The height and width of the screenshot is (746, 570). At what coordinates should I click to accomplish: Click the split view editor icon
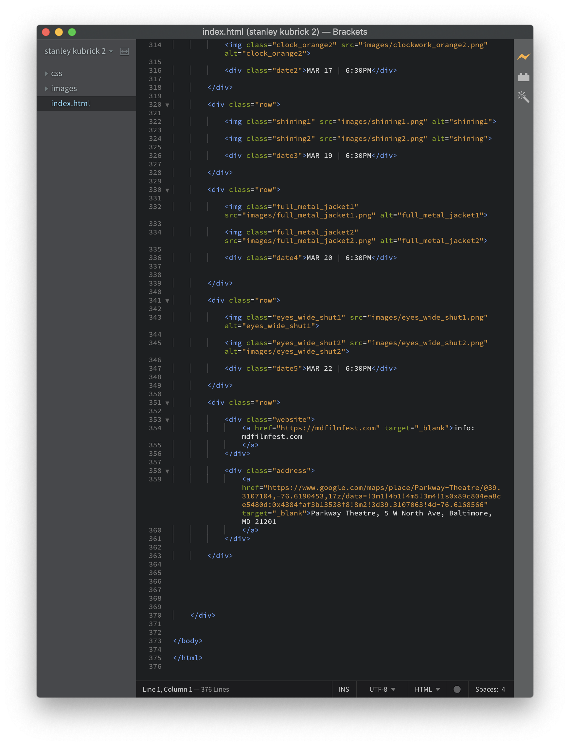click(125, 51)
